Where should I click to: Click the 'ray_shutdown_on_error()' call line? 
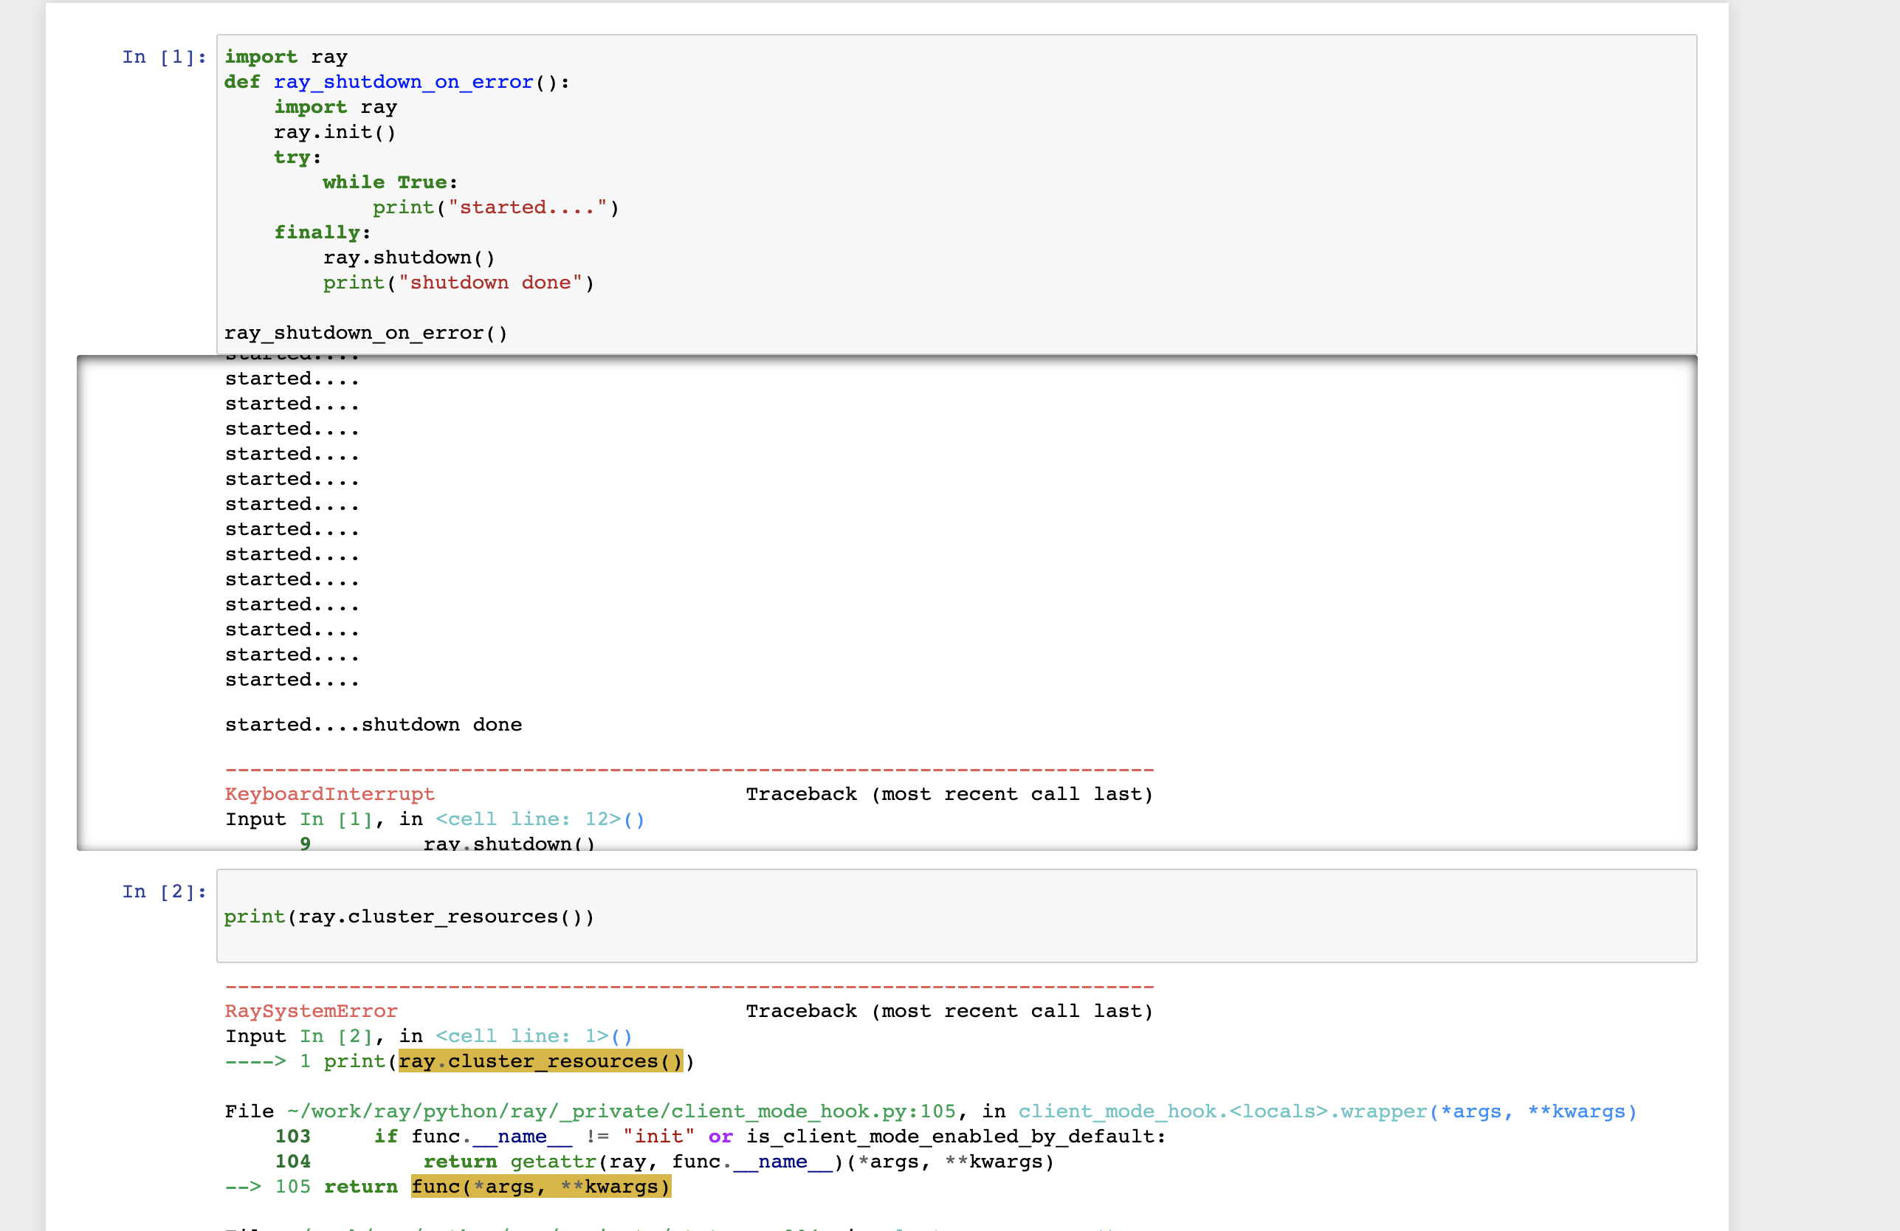365,333
